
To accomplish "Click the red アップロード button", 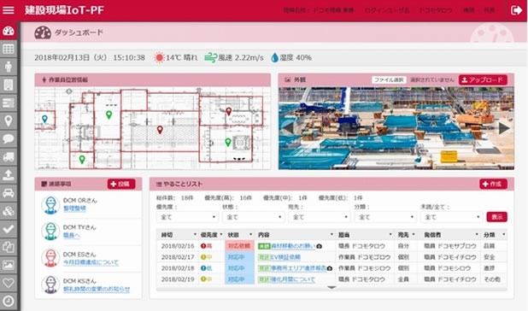I will [483, 79].
